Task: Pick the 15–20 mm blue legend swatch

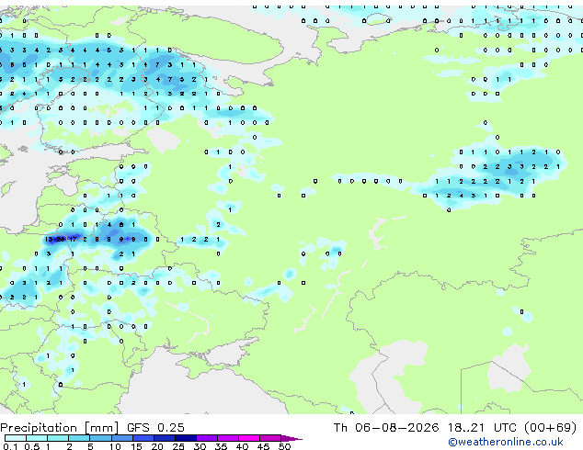Action: tap(143, 438)
